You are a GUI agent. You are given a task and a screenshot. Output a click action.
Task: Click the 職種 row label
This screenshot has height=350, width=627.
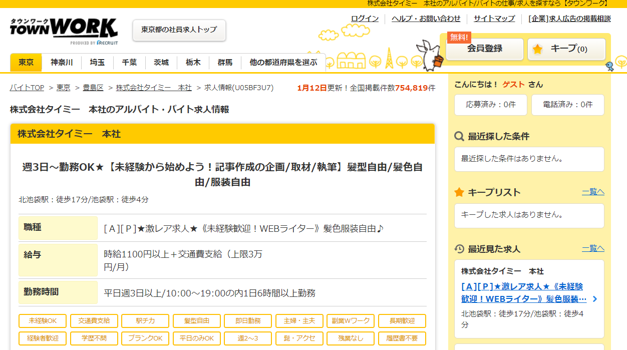pyautogui.click(x=58, y=228)
